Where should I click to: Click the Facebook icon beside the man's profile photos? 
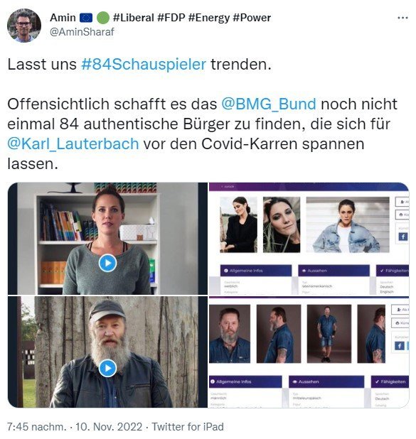click(x=400, y=346)
